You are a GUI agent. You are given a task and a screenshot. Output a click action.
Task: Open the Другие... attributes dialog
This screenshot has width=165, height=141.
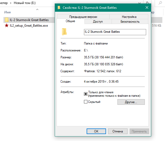click(131, 102)
